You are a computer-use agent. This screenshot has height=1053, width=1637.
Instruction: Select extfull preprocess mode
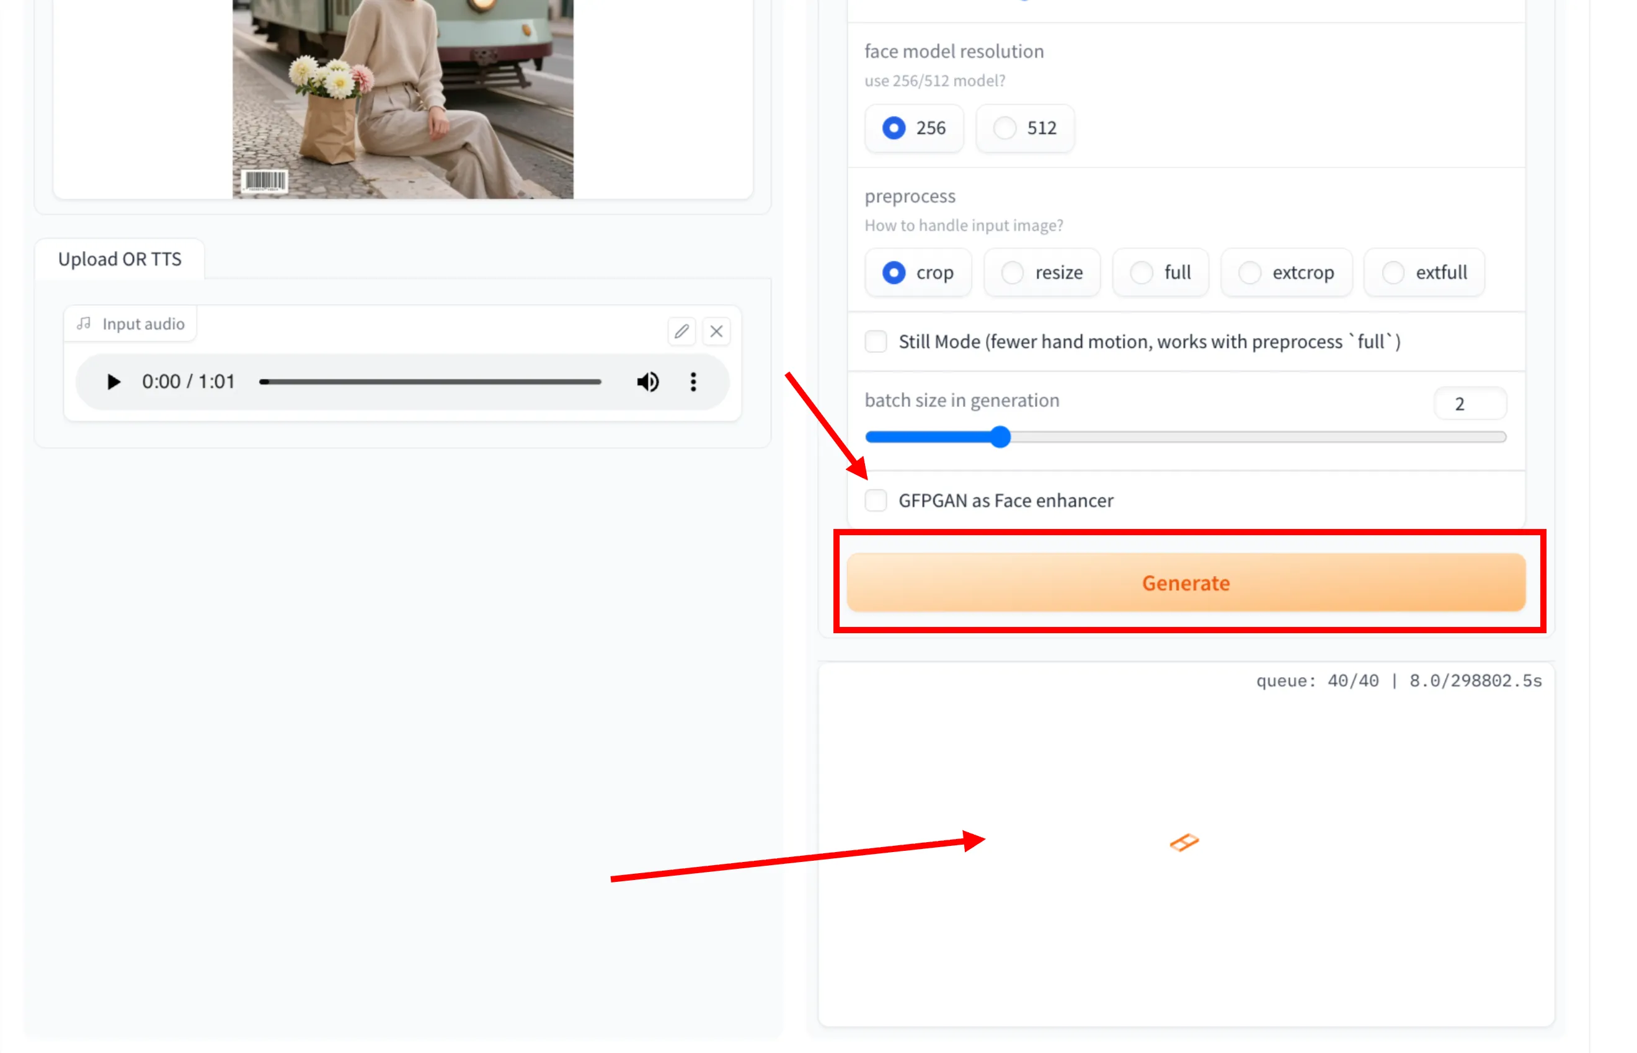coord(1392,273)
